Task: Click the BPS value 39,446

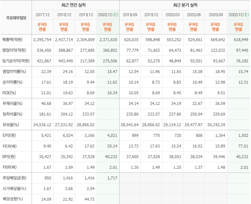Action: point(219,157)
